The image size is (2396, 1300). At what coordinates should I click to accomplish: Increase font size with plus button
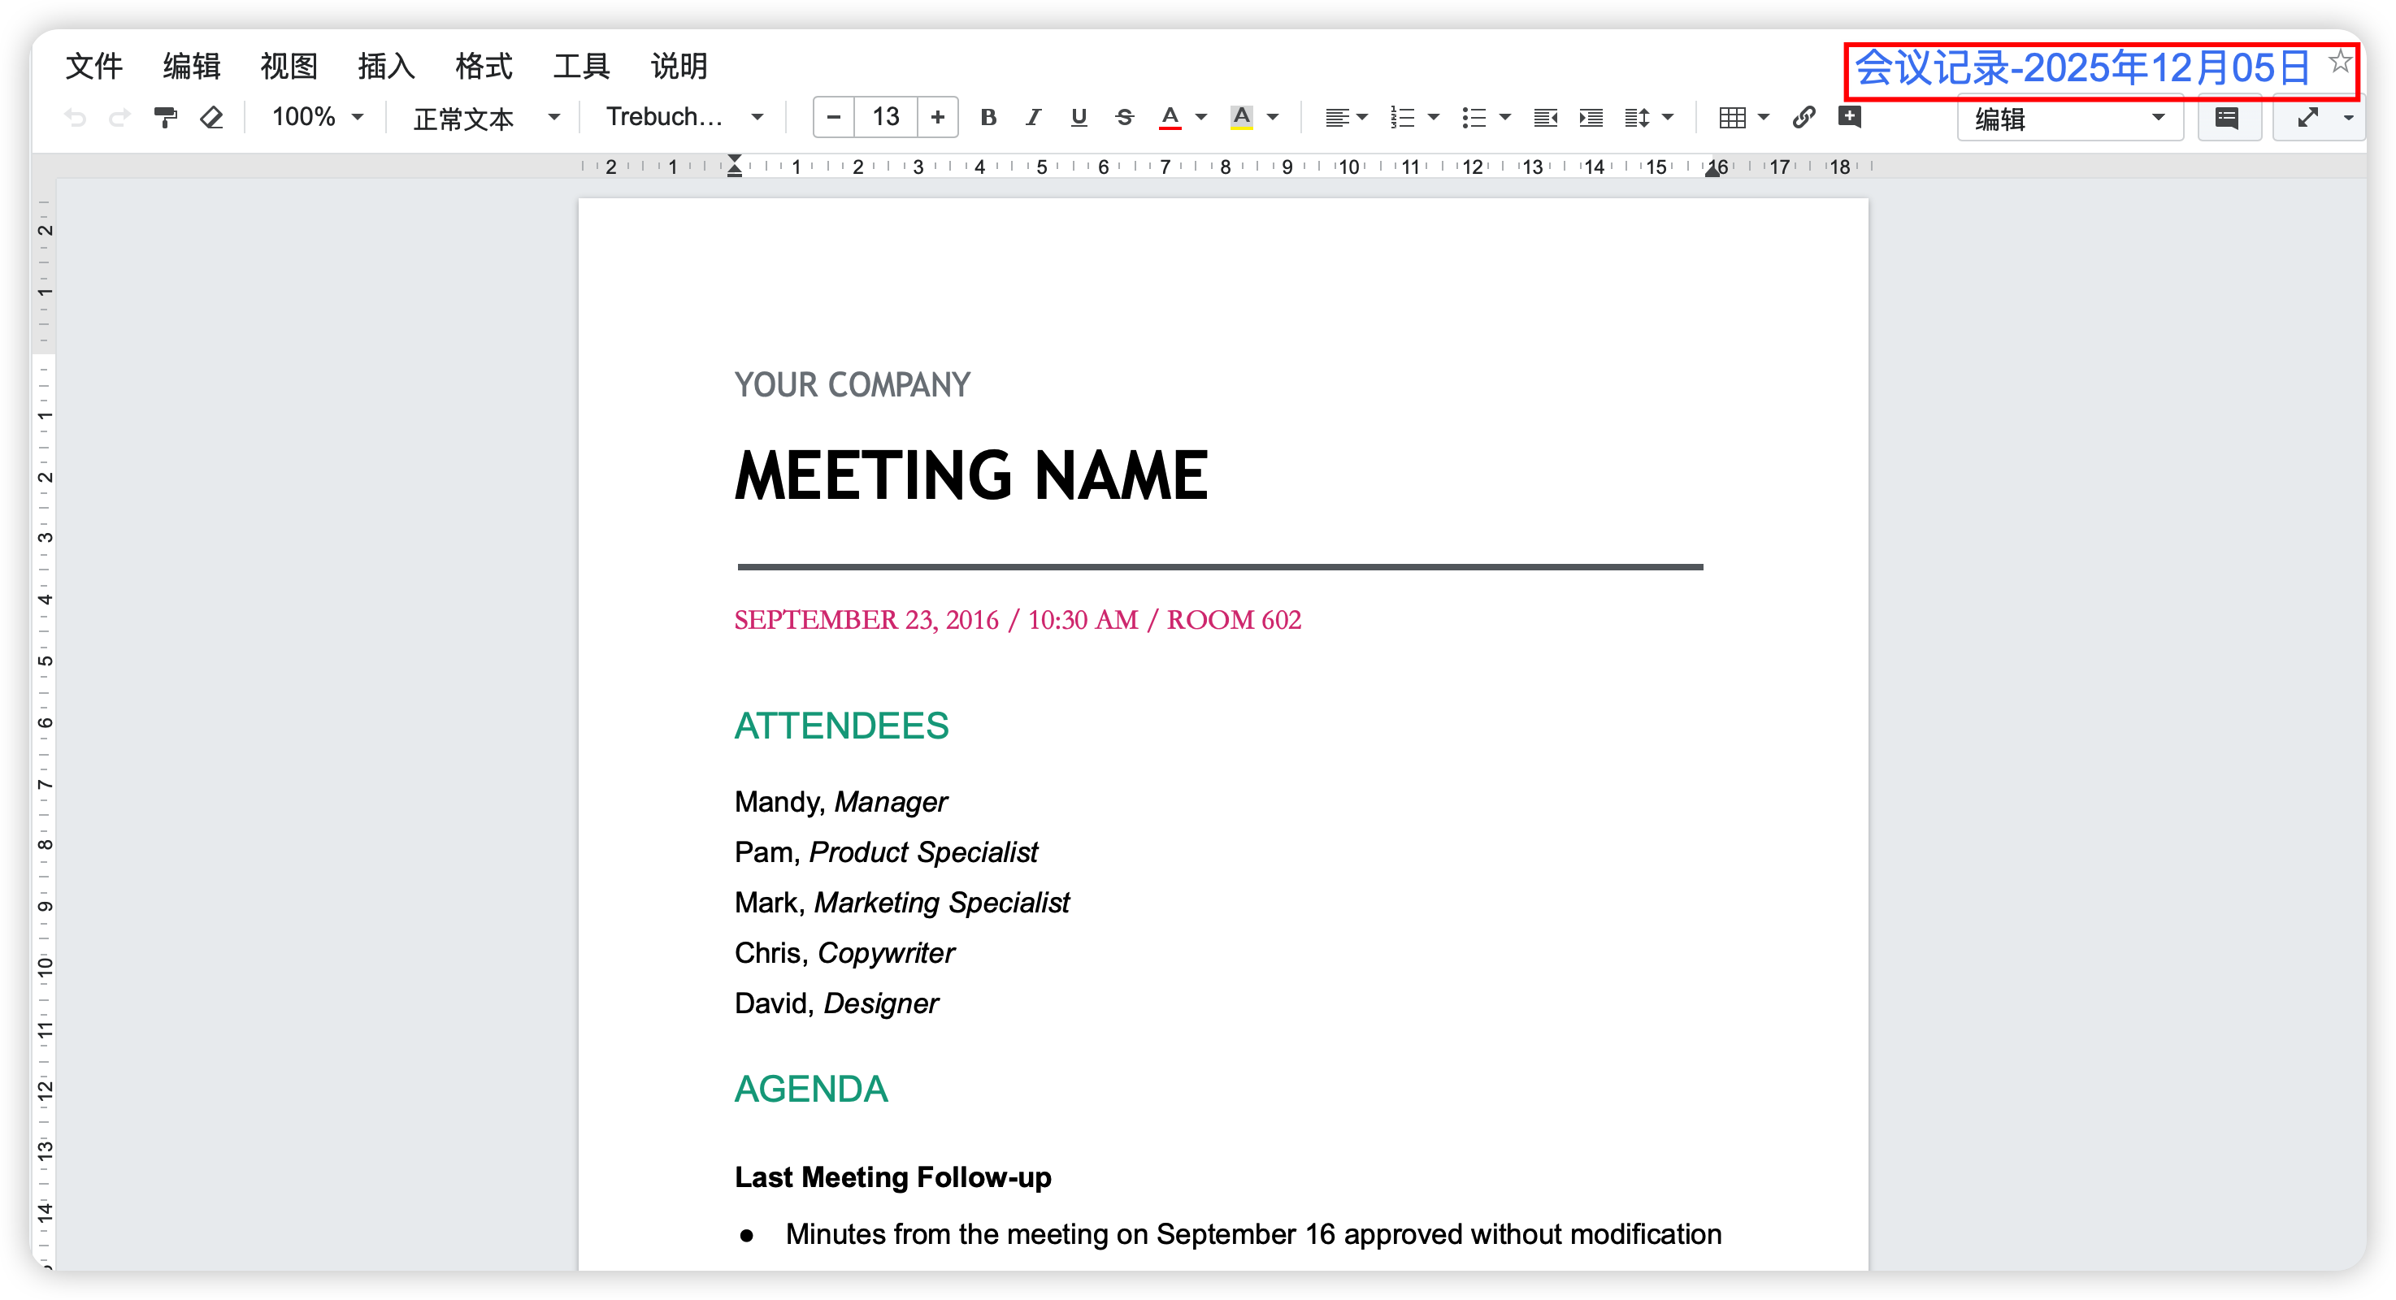coord(938,117)
